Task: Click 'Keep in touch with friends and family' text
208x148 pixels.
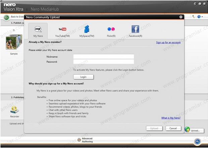Action: (x=68, y=113)
